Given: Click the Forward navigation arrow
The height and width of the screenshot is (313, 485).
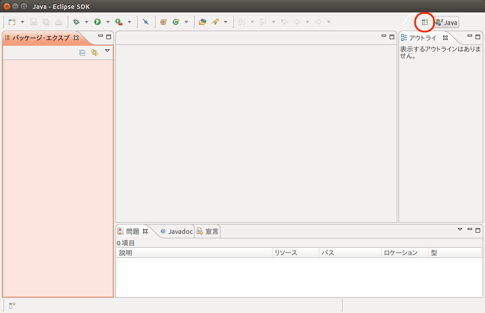Looking at the screenshot, I should [x=318, y=22].
